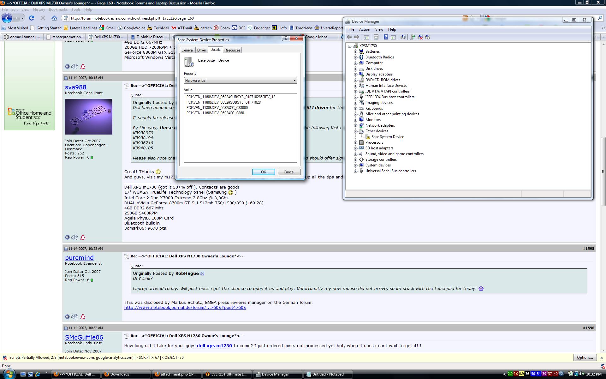The width and height of the screenshot is (606, 379).
Task: Click Firefox back navigation button
Action: point(7,18)
